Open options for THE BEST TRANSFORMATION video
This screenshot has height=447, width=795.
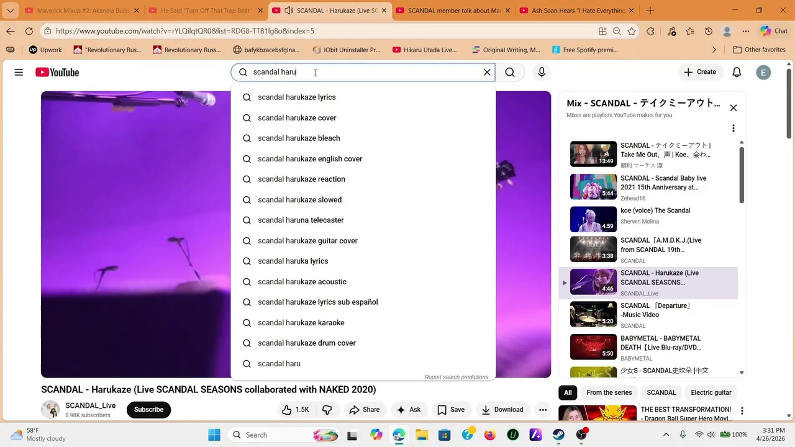pyautogui.click(x=742, y=411)
